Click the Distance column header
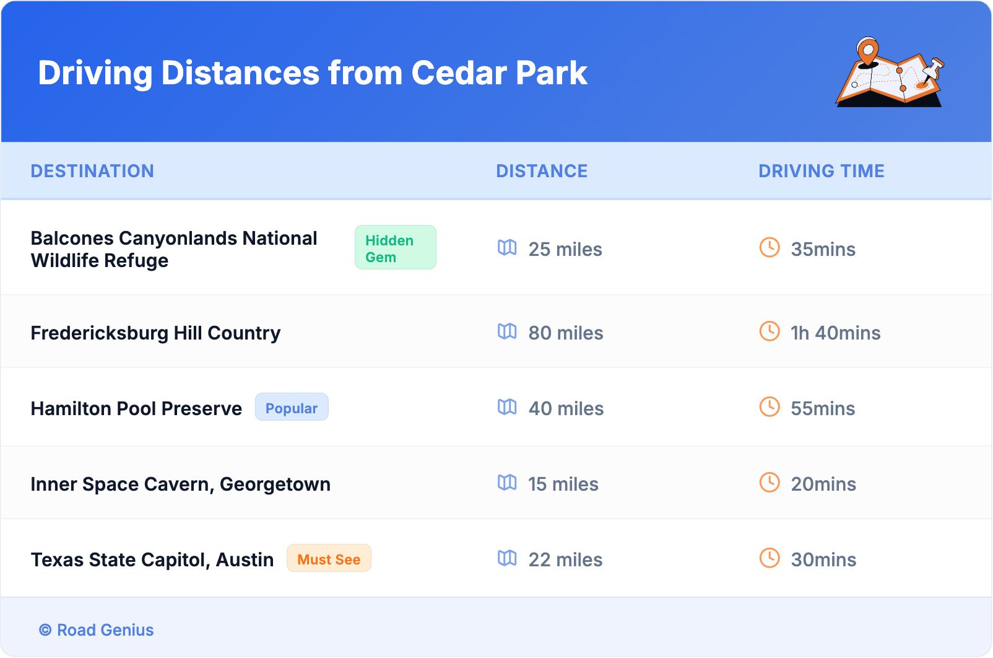 coord(542,171)
